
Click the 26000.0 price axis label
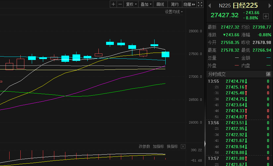(195, 122)
